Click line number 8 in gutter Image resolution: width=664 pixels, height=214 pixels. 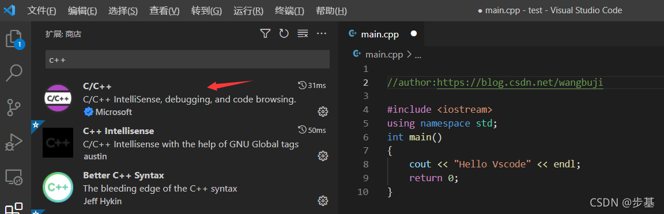365,164
